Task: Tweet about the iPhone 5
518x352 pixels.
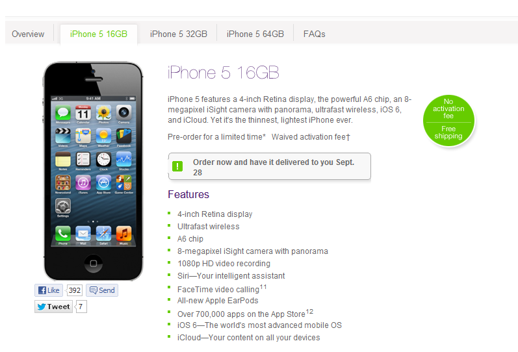Action: [53, 307]
